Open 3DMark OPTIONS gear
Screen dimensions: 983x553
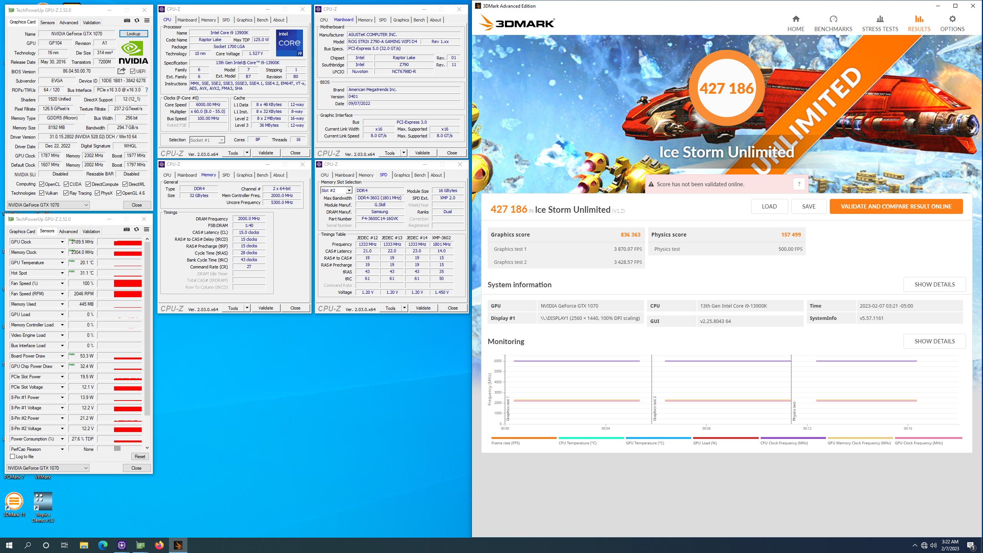(952, 19)
